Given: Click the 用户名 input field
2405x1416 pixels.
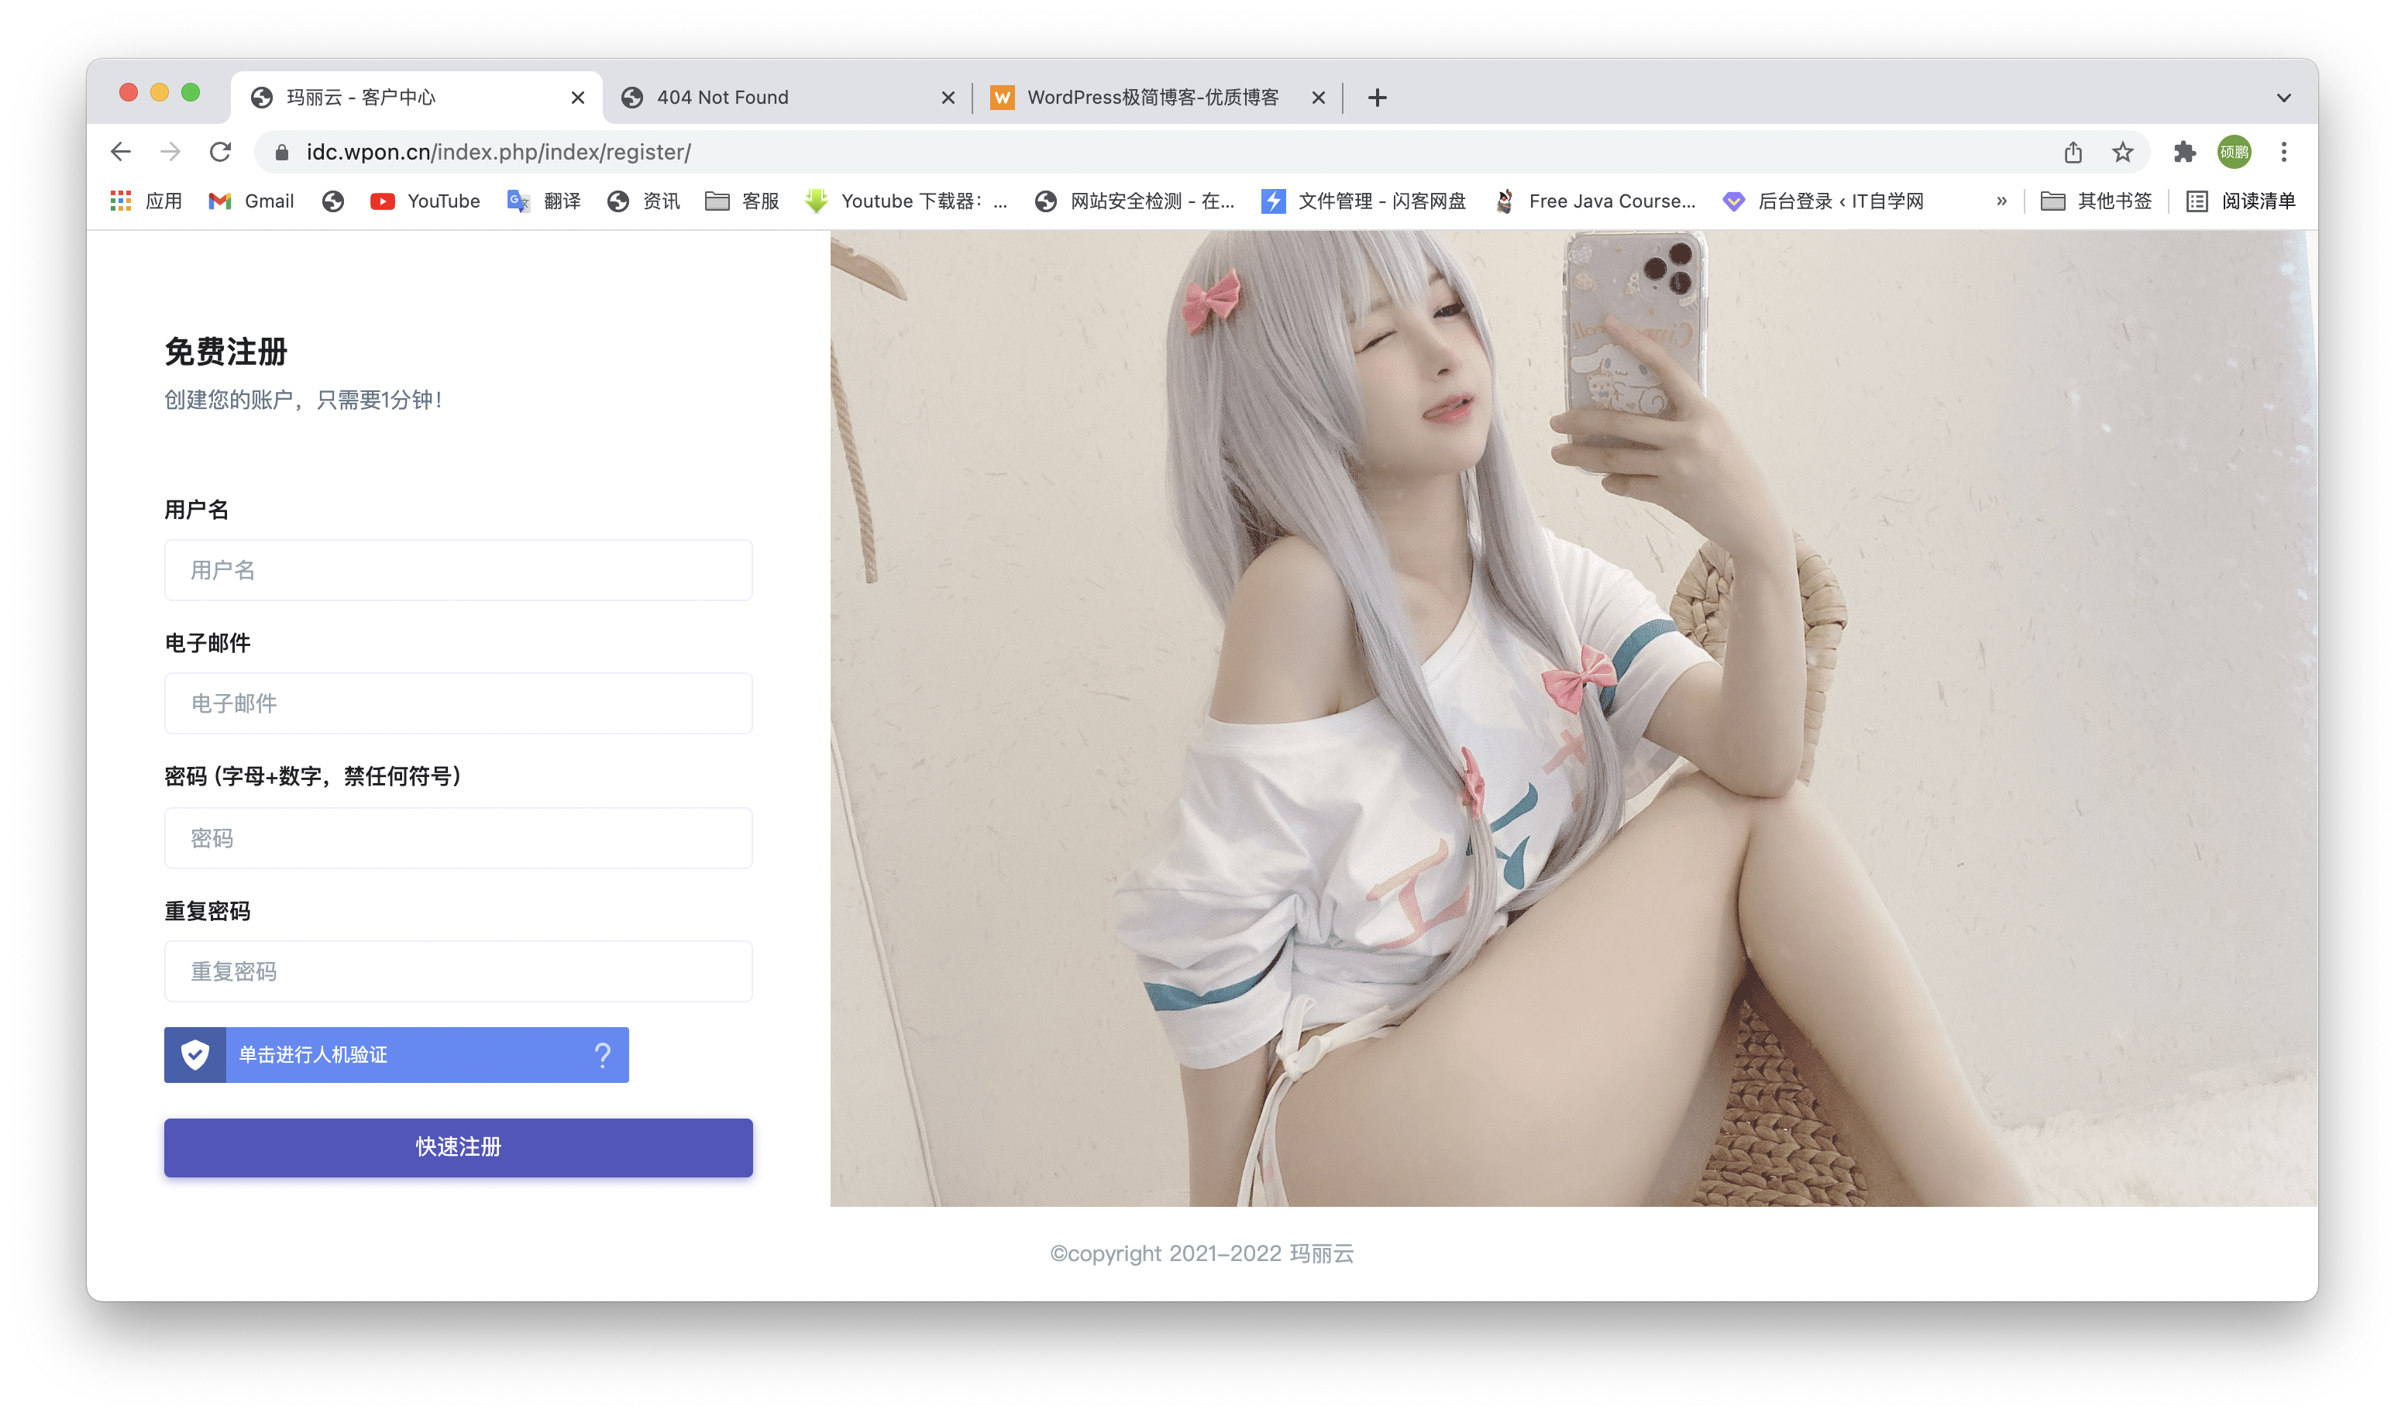Looking at the screenshot, I should pyautogui.click(x=458, y=569).
